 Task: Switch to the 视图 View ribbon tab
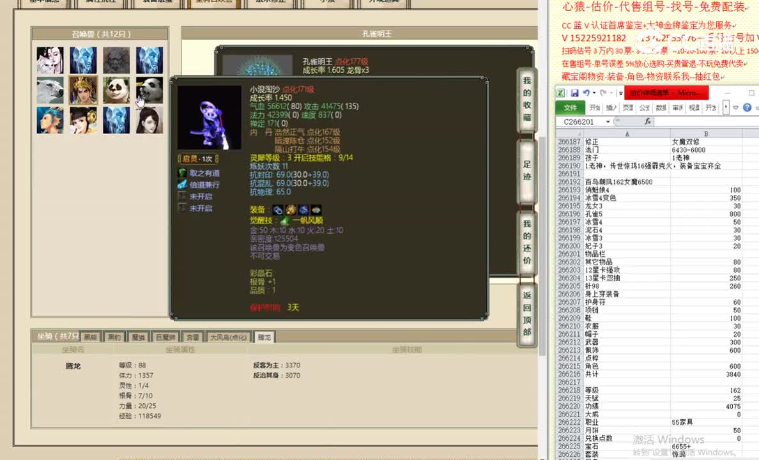694,107
